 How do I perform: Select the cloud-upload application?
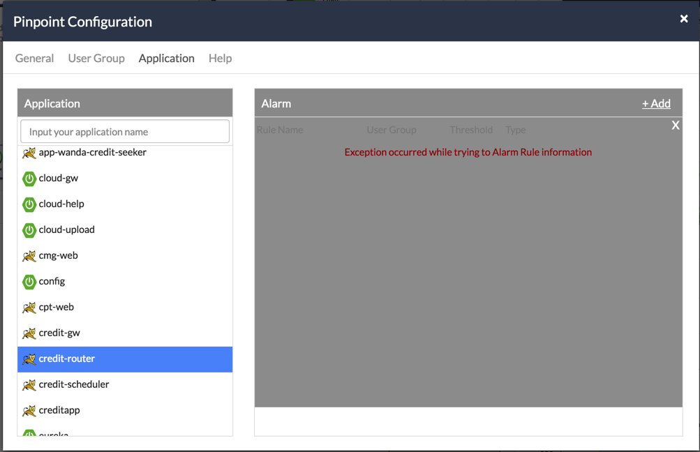click(125, 230)
